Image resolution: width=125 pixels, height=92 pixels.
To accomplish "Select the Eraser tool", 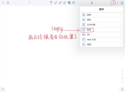I will tap(65, 3).
